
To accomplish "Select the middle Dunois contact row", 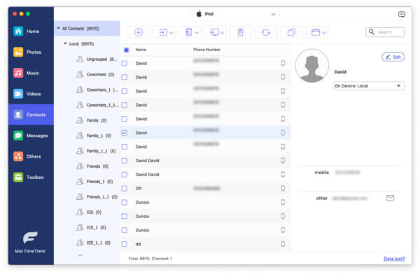I will (x=205, y=216).
